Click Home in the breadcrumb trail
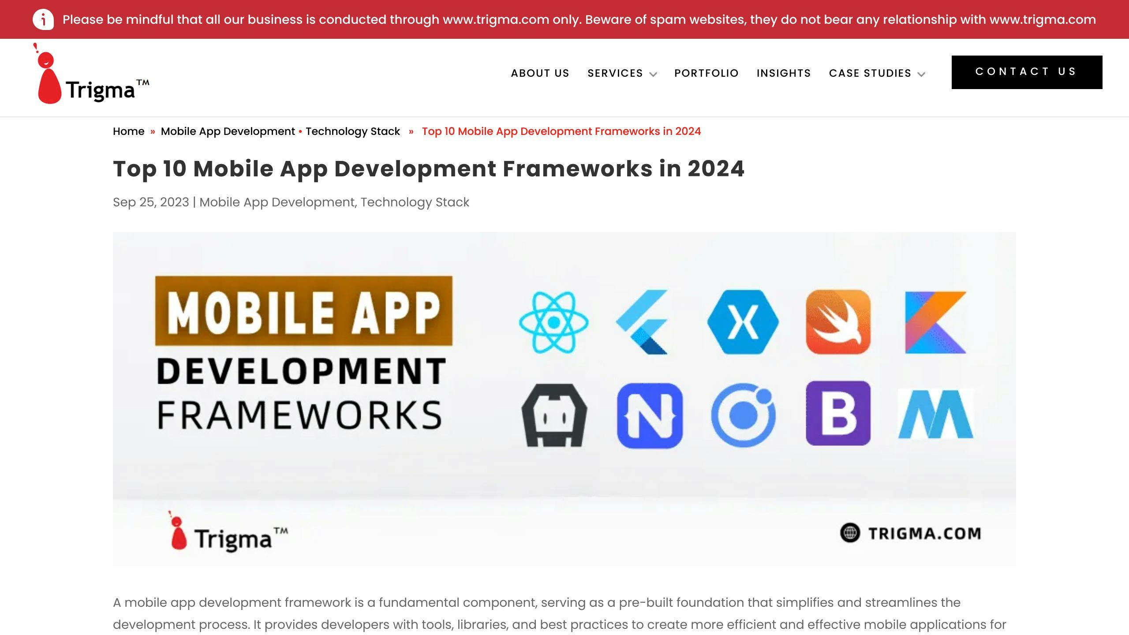The width and height of the screenshot is (1129, 635). click(x=128, y=131)
